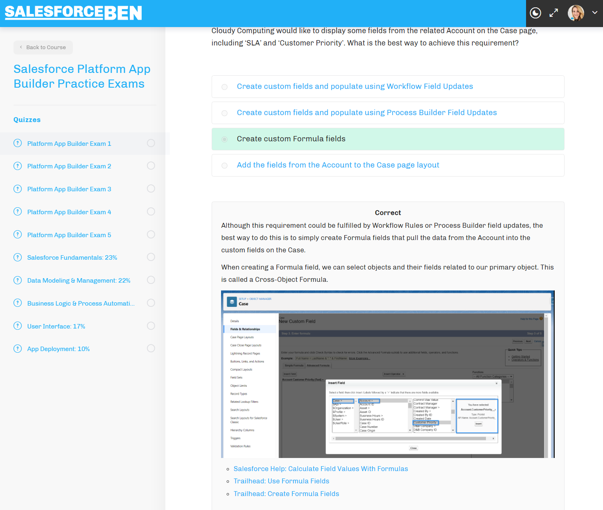Image resolution: width=603 pixels, height=510 pixels.
Task: Click question icon beside Platform App Builder Exam 5
Action: [x=18, y=235]
